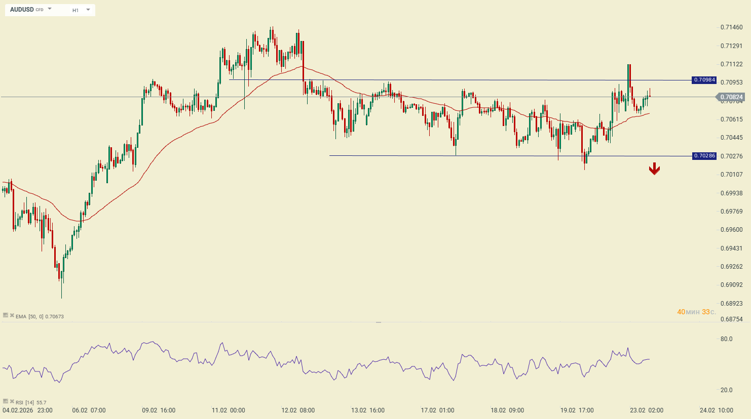
Task: Open the EMA indicator settings icon
Action: click(6, 315)
